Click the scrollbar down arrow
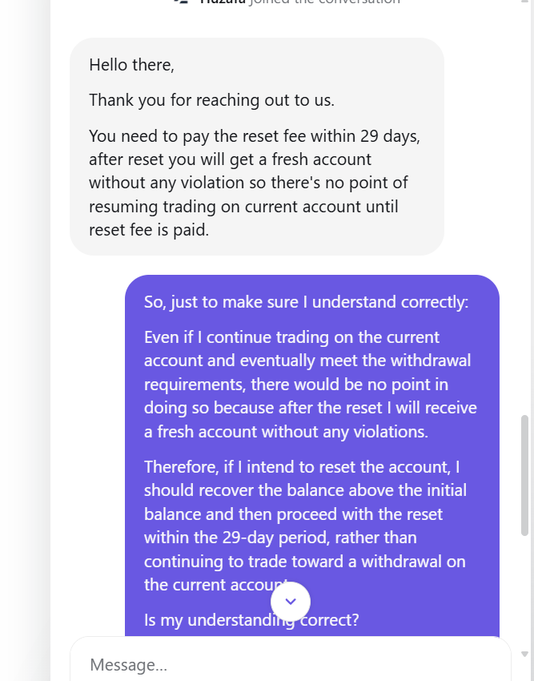534x681 pixels. (x=525, y=653)
